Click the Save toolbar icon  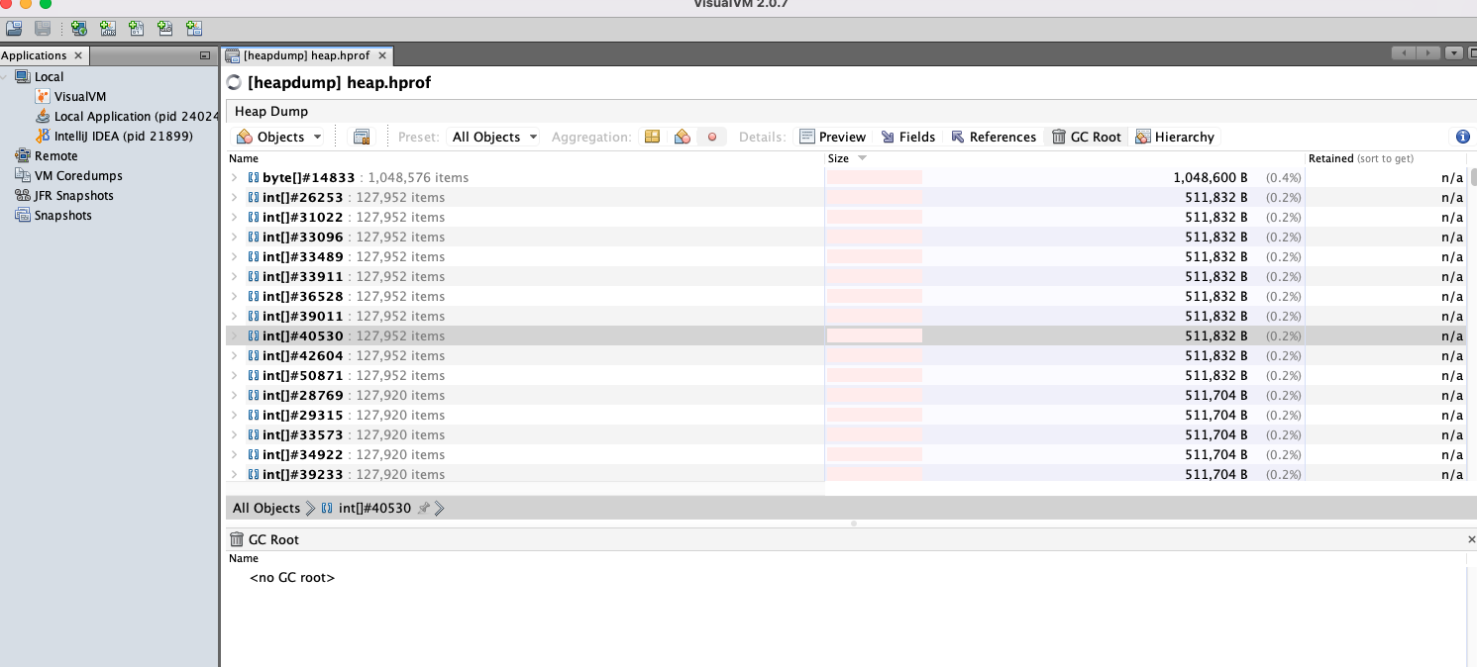(43, 29)
